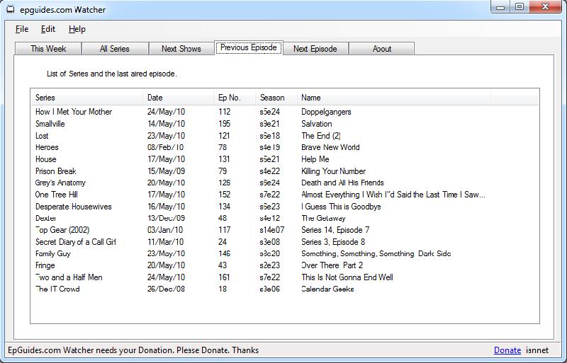Click episode name Help Me
Viewport: 567px width, 363px height.
[315, 159]
